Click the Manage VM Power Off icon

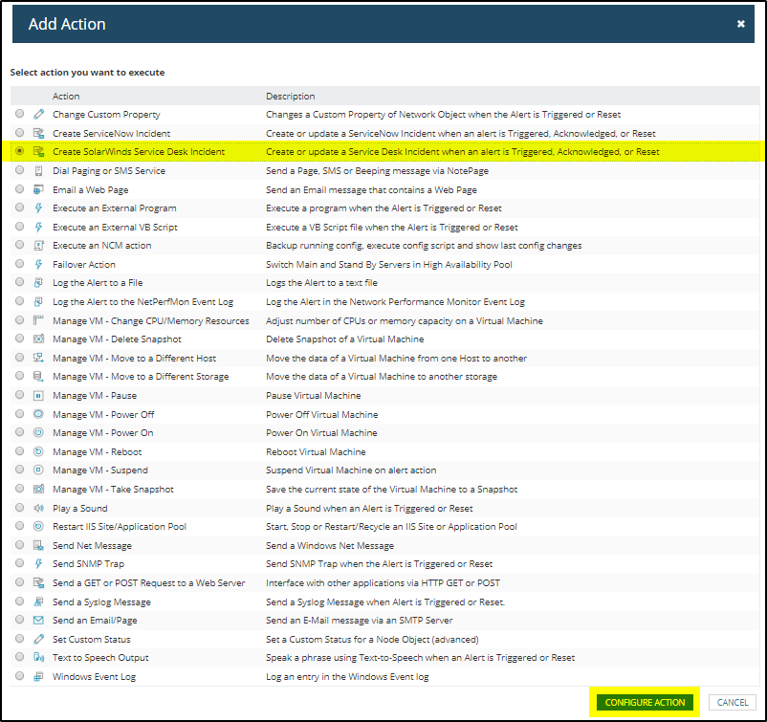pos(38,414)
